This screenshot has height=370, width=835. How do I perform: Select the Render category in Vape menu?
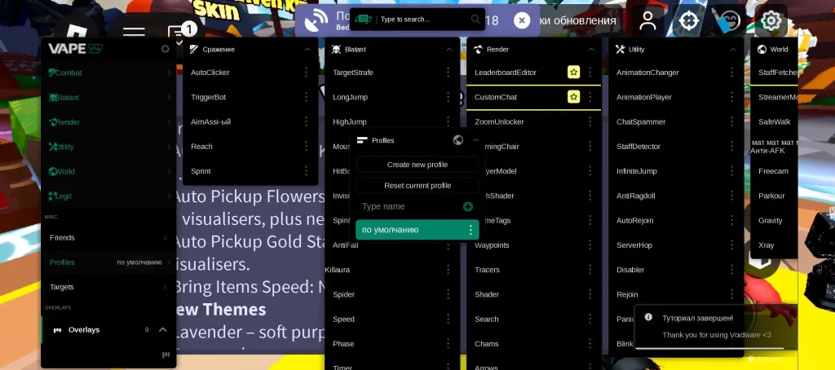[108, 122]
